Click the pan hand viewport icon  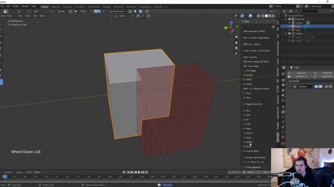click(x=236, y=43)
